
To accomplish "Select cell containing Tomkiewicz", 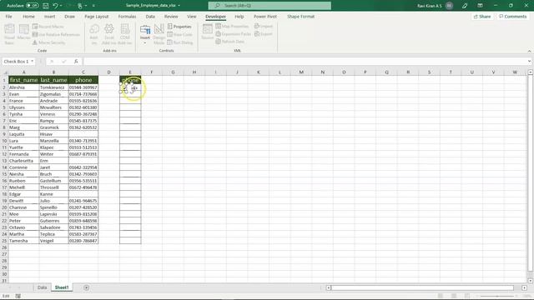I will (x=53, y=87).
